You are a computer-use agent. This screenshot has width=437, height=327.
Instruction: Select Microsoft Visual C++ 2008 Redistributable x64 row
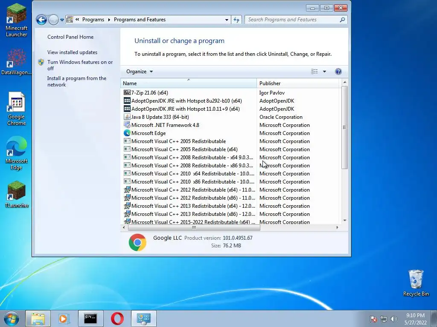click(188, 158)
